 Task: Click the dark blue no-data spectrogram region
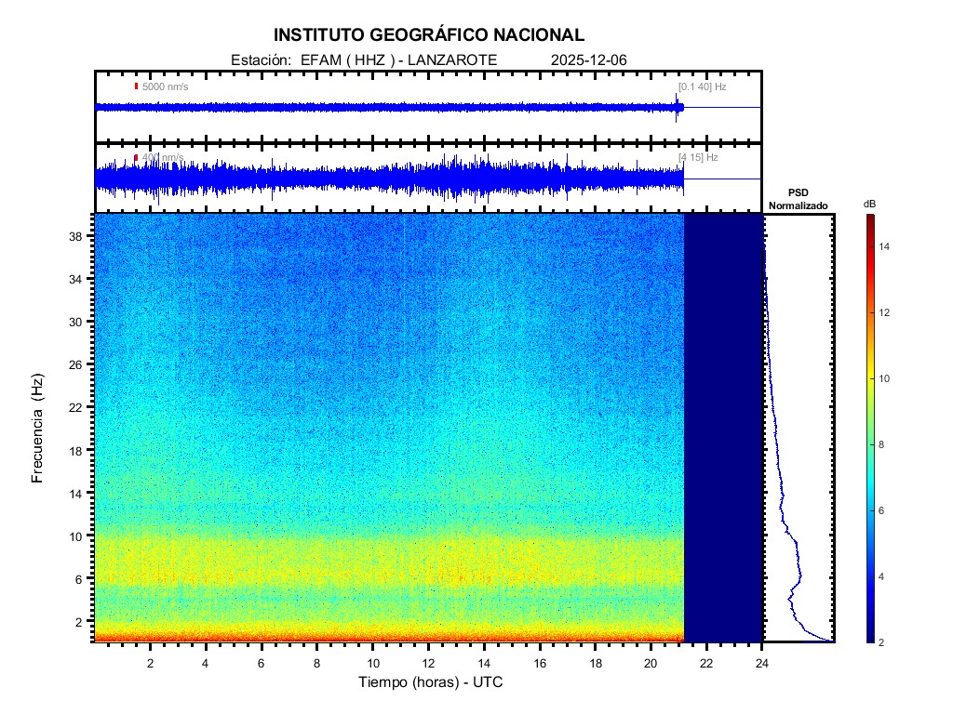coord(723,428)
